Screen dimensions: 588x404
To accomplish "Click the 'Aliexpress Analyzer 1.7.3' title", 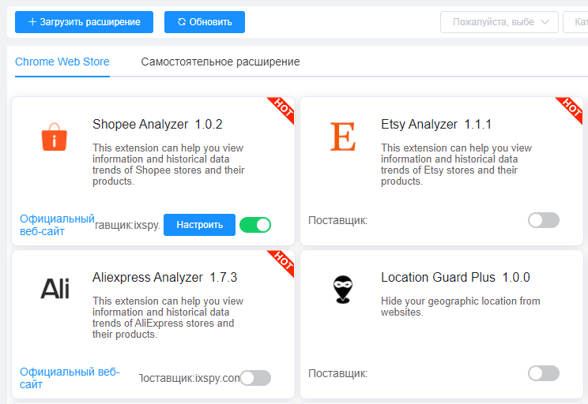I will click(165, 278).
